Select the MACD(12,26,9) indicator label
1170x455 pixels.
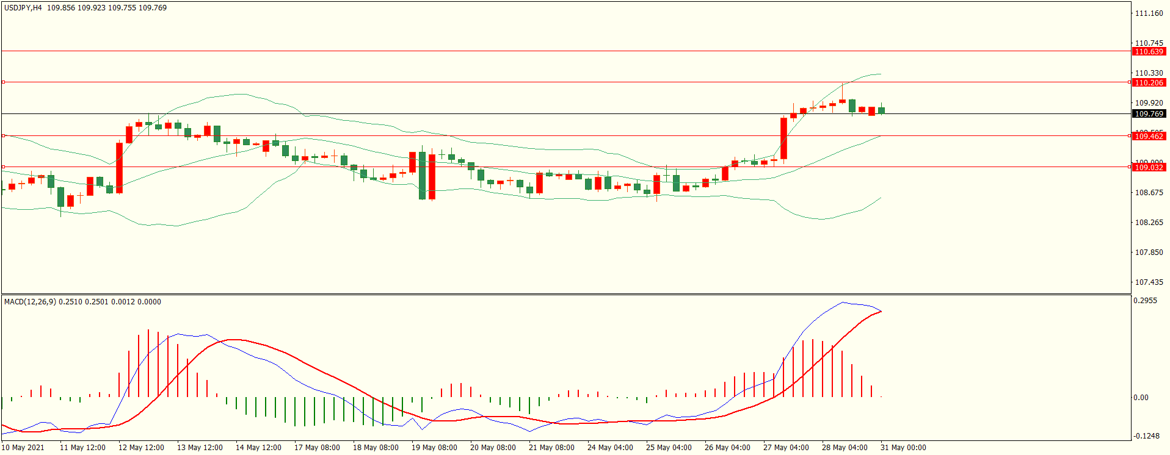tap(31, 302)
